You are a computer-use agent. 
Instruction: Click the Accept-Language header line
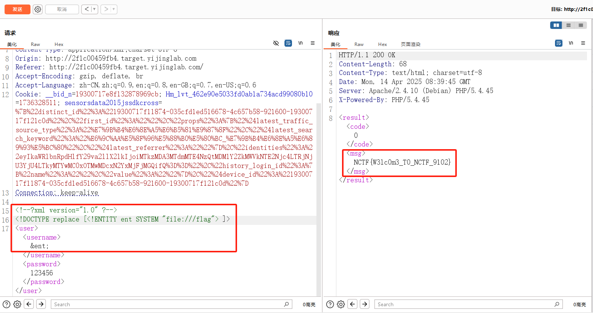click(x=136, y=85)
